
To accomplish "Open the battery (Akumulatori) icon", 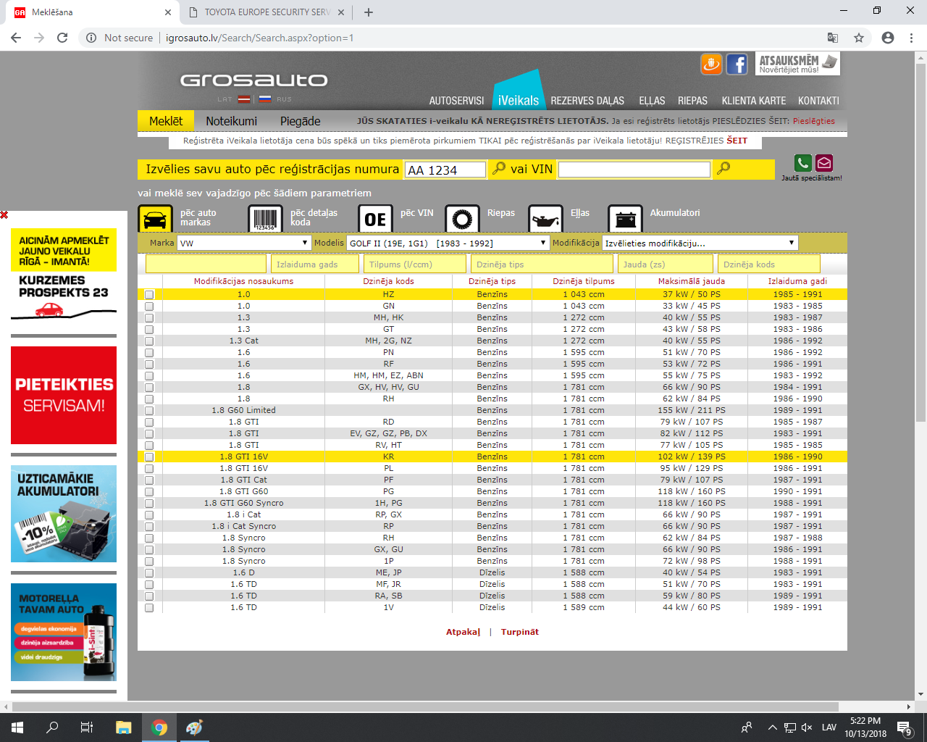I will [625, 218].
